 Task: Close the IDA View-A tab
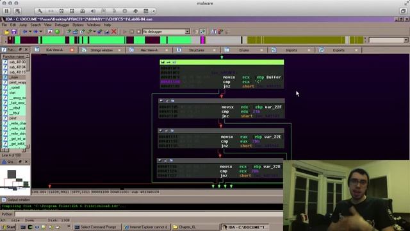point(72,50)
